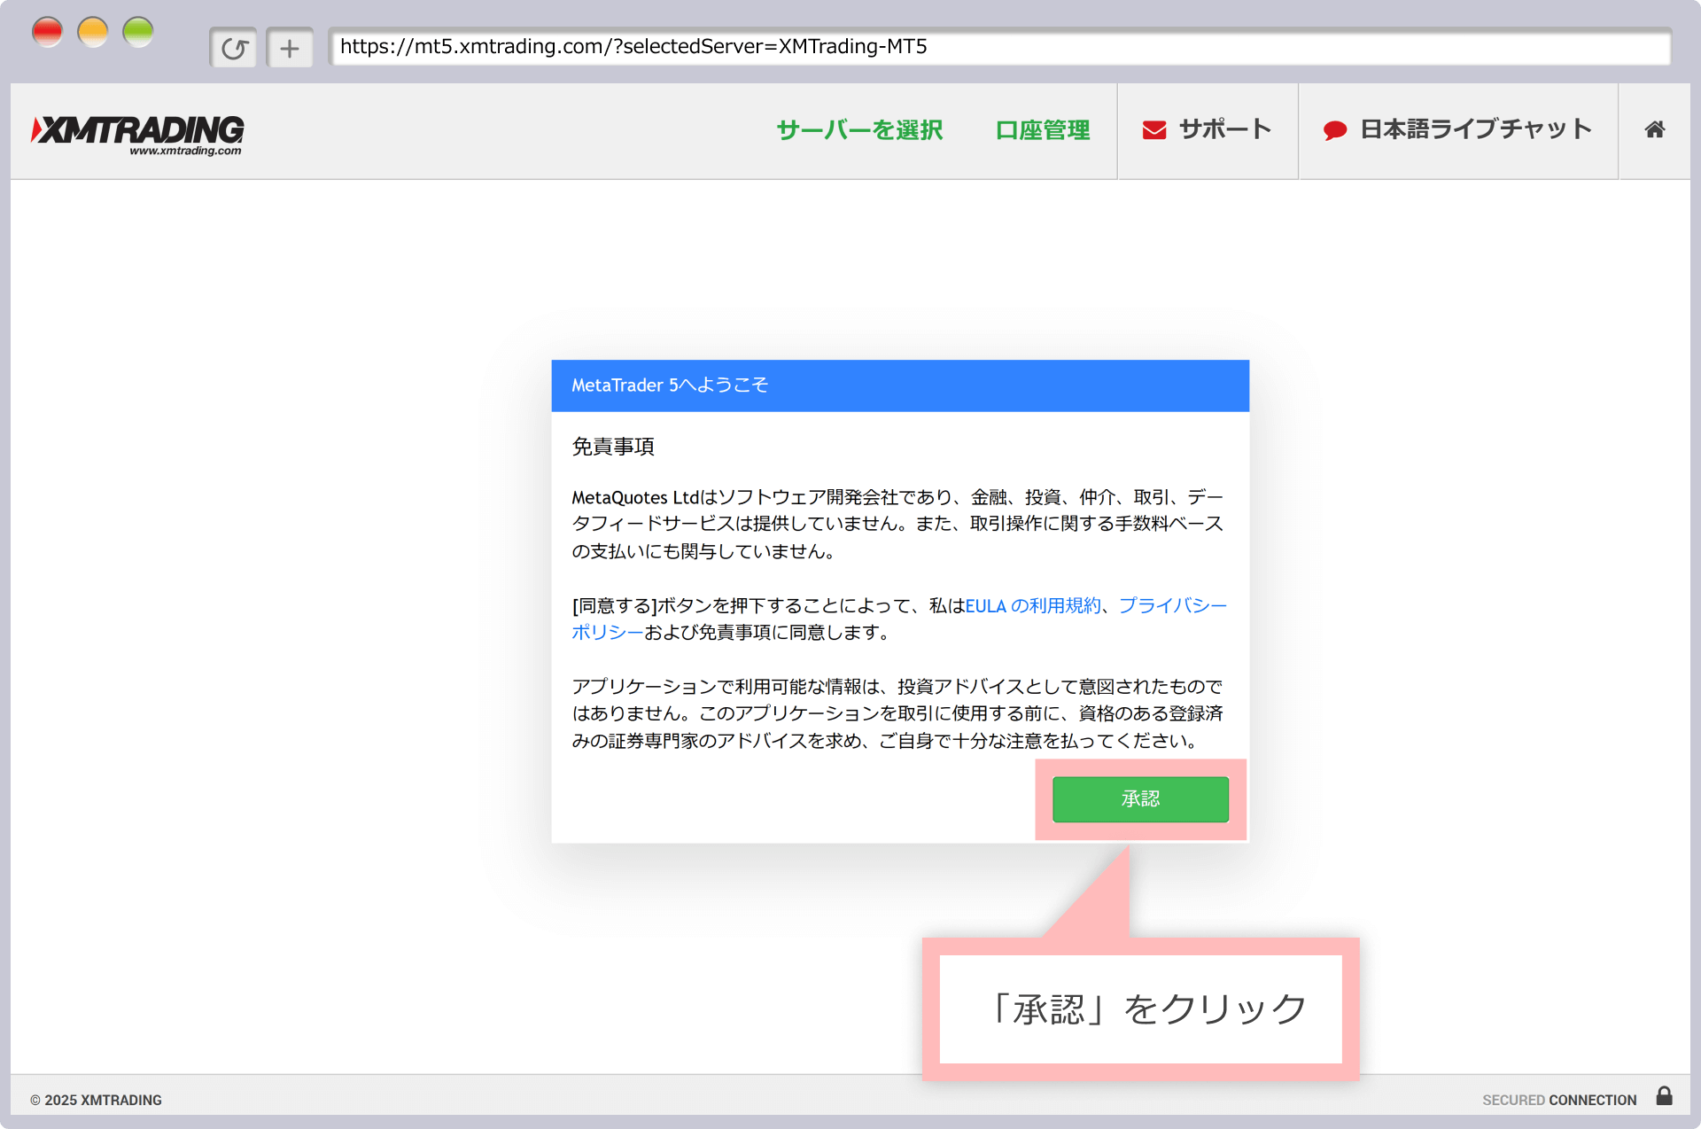Start 日本語ライブチャット

1457,130
